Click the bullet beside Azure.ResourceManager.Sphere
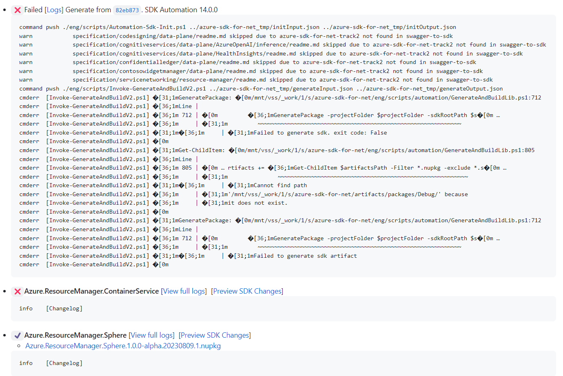The image size is (563, 376). [x=5, y=335]
